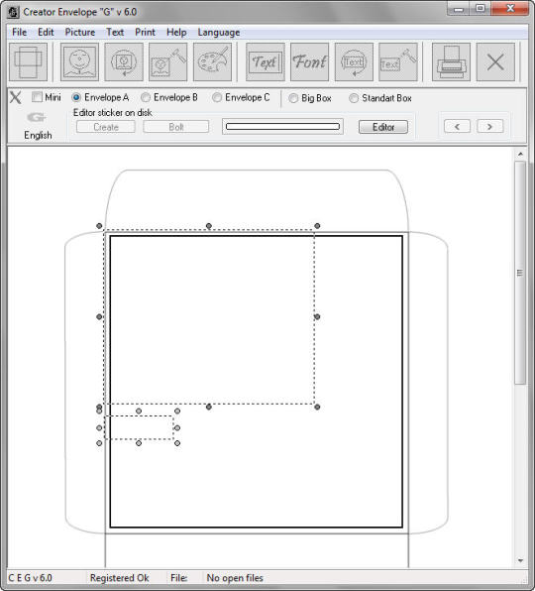
Task: Click the sticker name input field
Action: click(282, 127)
